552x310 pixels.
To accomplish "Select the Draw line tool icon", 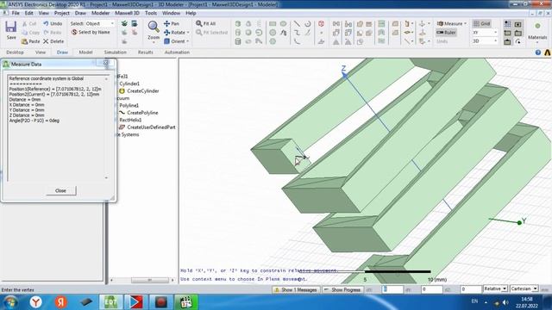I will (297, 24).
